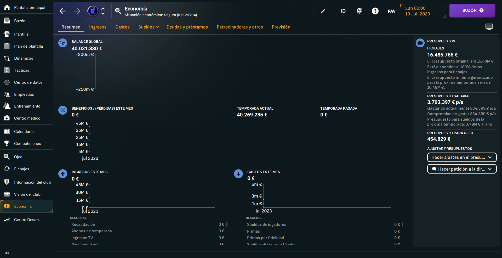Click the monitor display icon
This screenshot has height=258, width=502.
click(489, 27)
